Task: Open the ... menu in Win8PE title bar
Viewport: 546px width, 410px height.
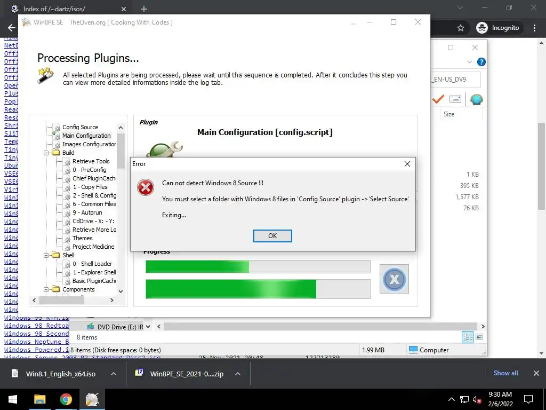Action: coord(353,23)
